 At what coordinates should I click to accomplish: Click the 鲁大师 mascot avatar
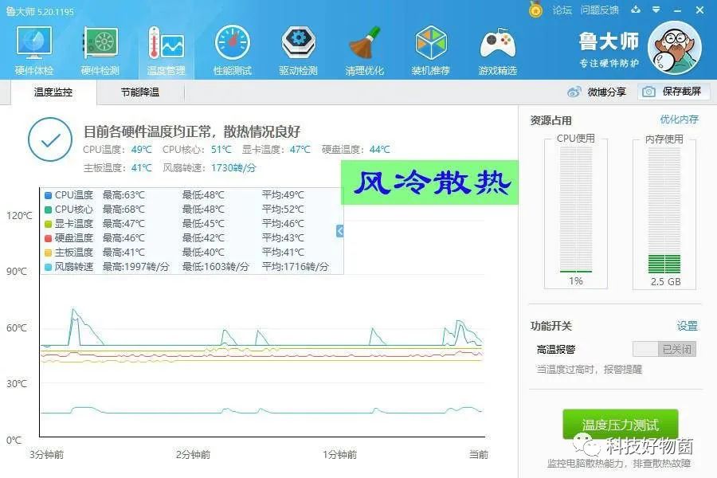[675, 48]
